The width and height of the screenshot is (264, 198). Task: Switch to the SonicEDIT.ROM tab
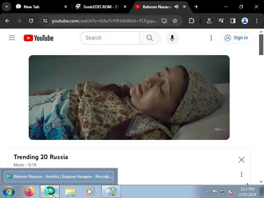point(101,7)
